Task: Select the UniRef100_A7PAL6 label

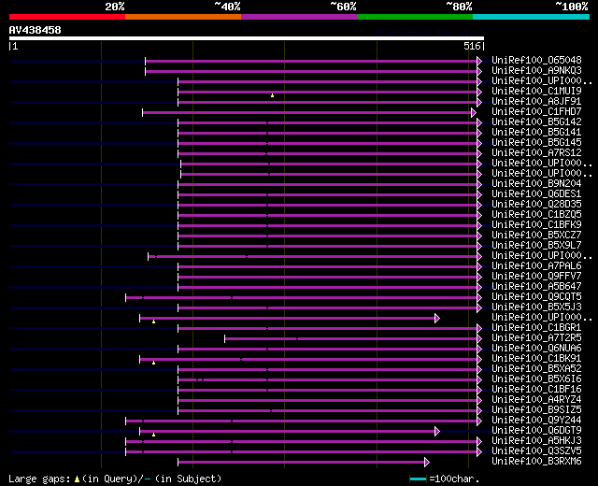Action: (x=536, y=266)
